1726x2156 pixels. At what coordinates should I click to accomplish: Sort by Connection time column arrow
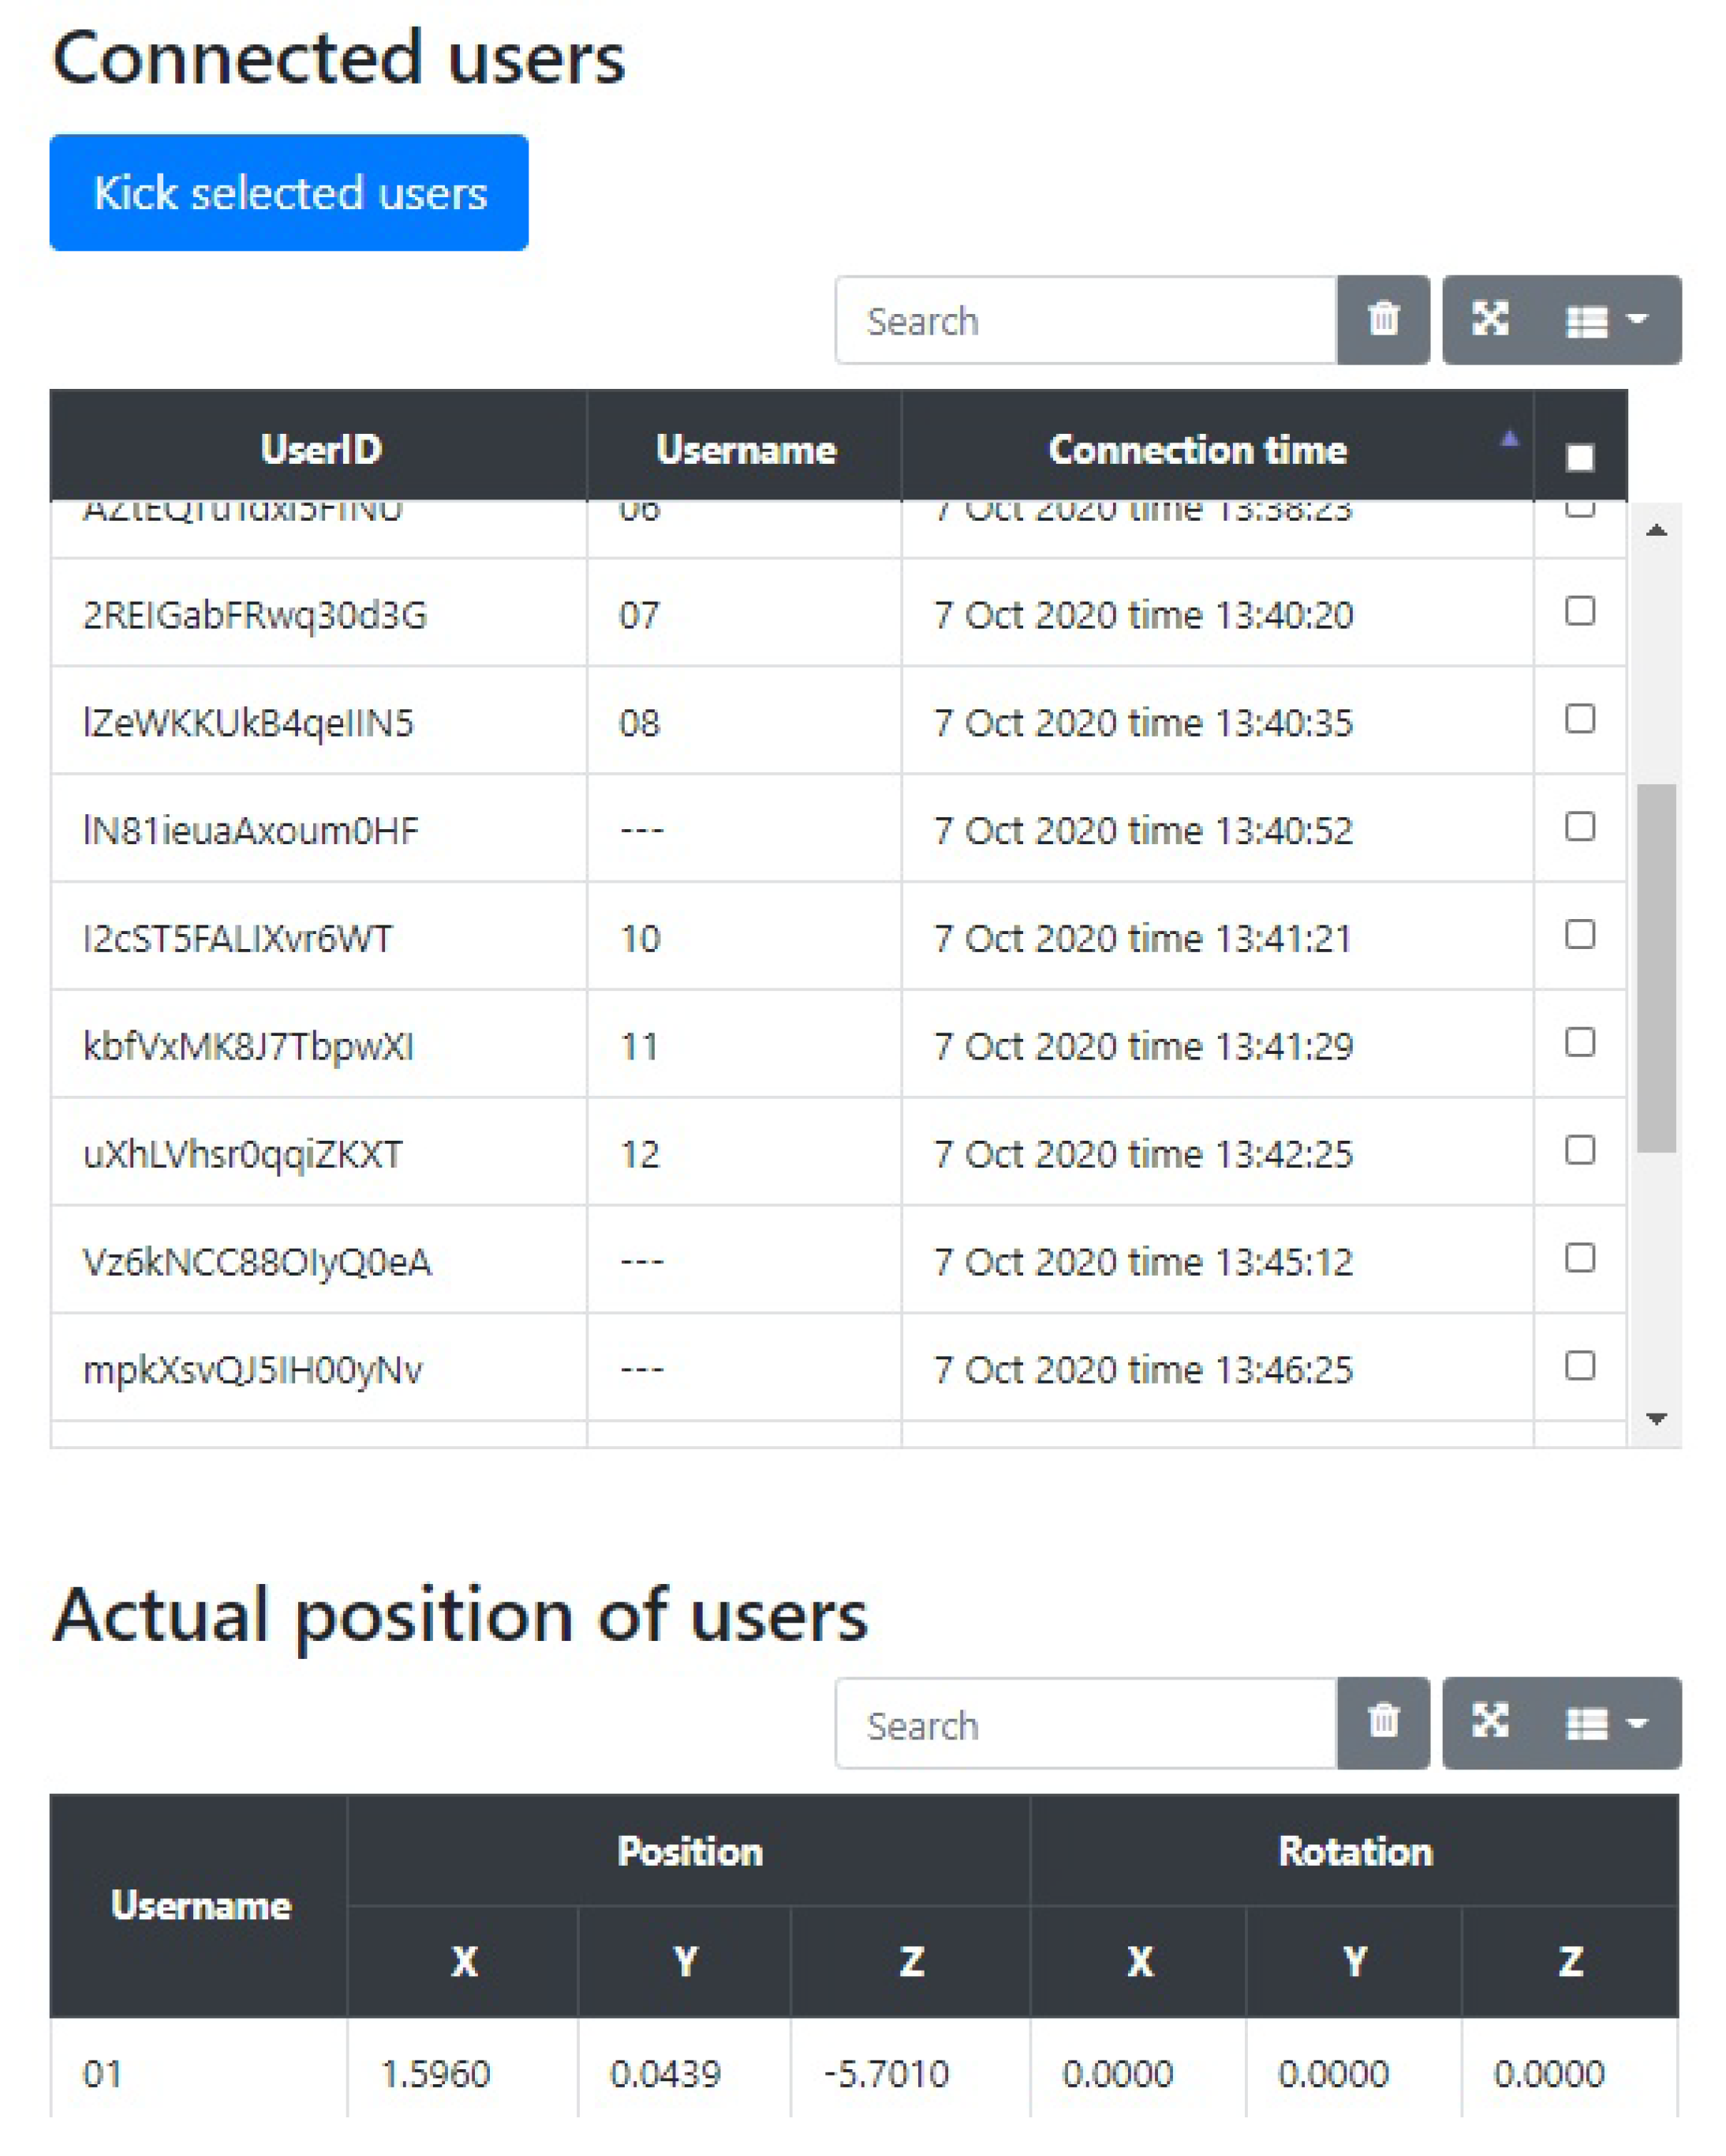pyautogui.click(x=1509, y=440)
